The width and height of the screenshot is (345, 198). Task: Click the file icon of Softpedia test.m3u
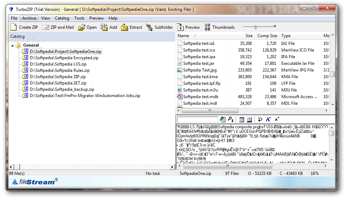[x=180, y=90]
